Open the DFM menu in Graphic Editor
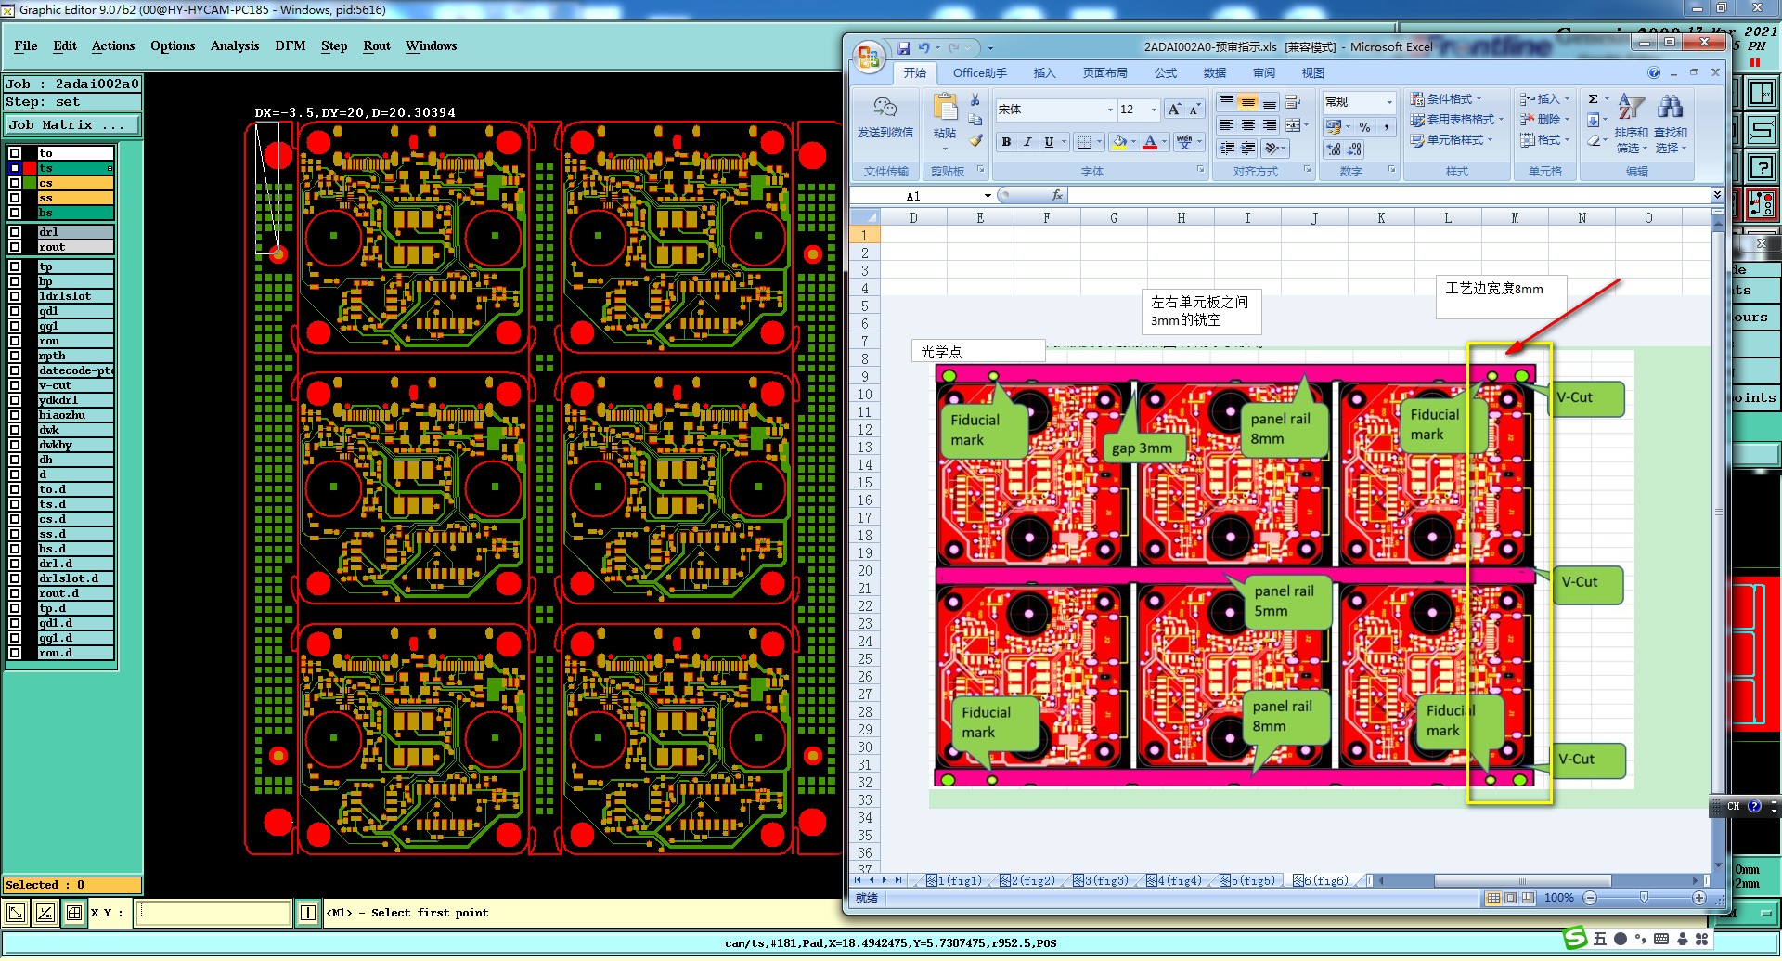The width and height of the screenshot is (1782, 961). pos(290,45)
